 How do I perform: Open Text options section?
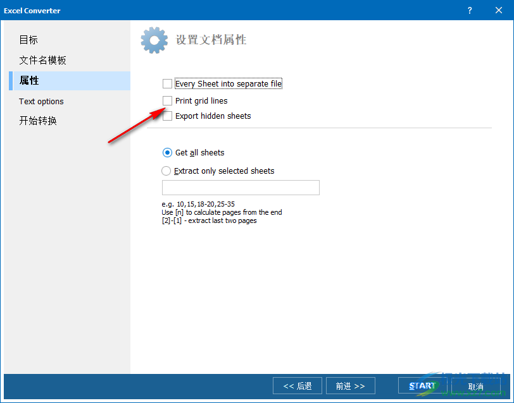tap(41, 102)
